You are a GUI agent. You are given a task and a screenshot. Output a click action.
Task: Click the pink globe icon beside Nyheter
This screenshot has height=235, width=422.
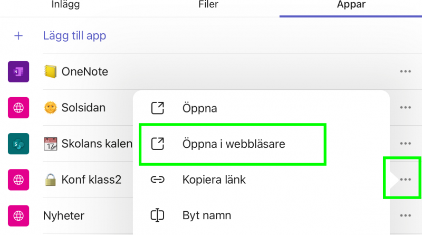pos(18,215)
